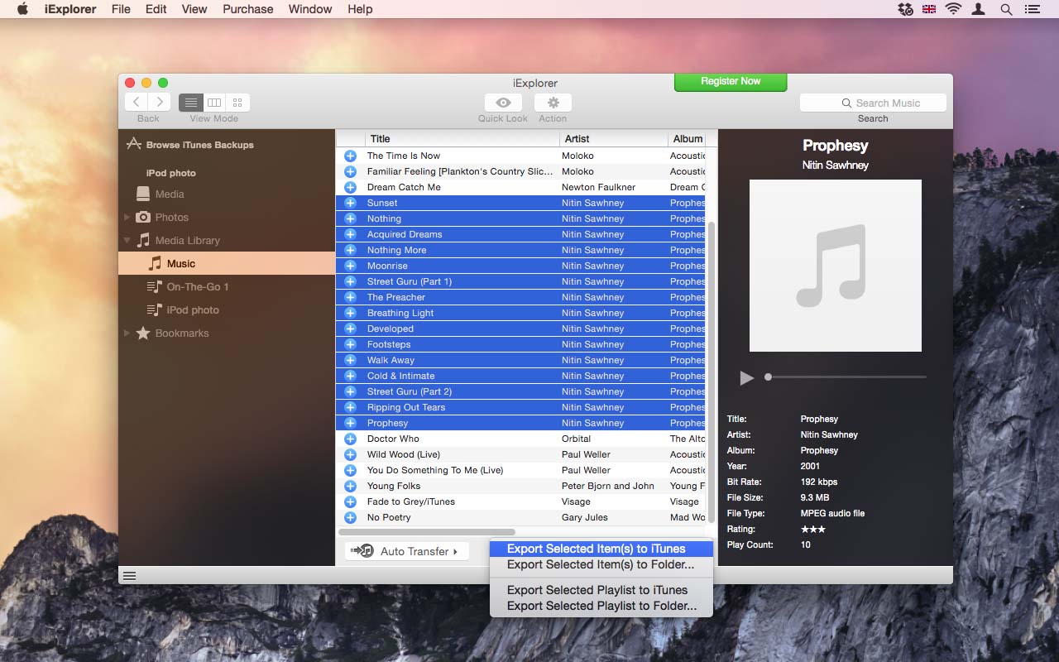
Task: Select the song Fade to Grey/iTunes
Action: click(x=521, y=501)
